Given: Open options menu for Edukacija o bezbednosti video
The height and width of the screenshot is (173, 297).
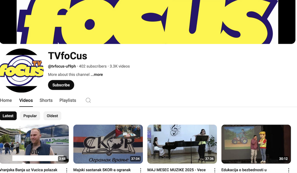Looking at the screenshot, I should coord(288,170).
